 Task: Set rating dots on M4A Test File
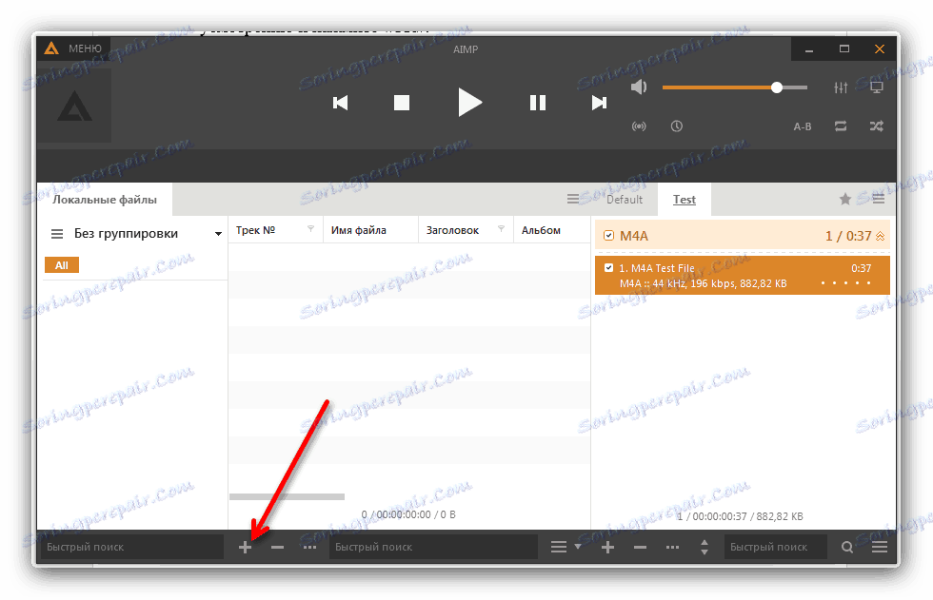coord(845,283)
